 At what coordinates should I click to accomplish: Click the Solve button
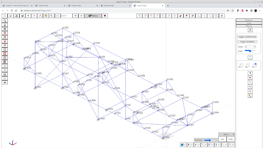point(93,16)
